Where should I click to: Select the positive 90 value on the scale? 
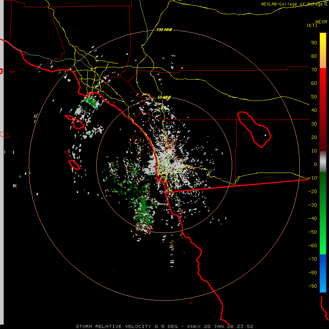coord(314,43)
